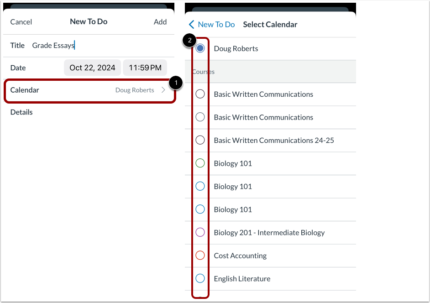Open the 11:59 PM time picker
The width and height of the screenshot is (430, 303).
145,67
